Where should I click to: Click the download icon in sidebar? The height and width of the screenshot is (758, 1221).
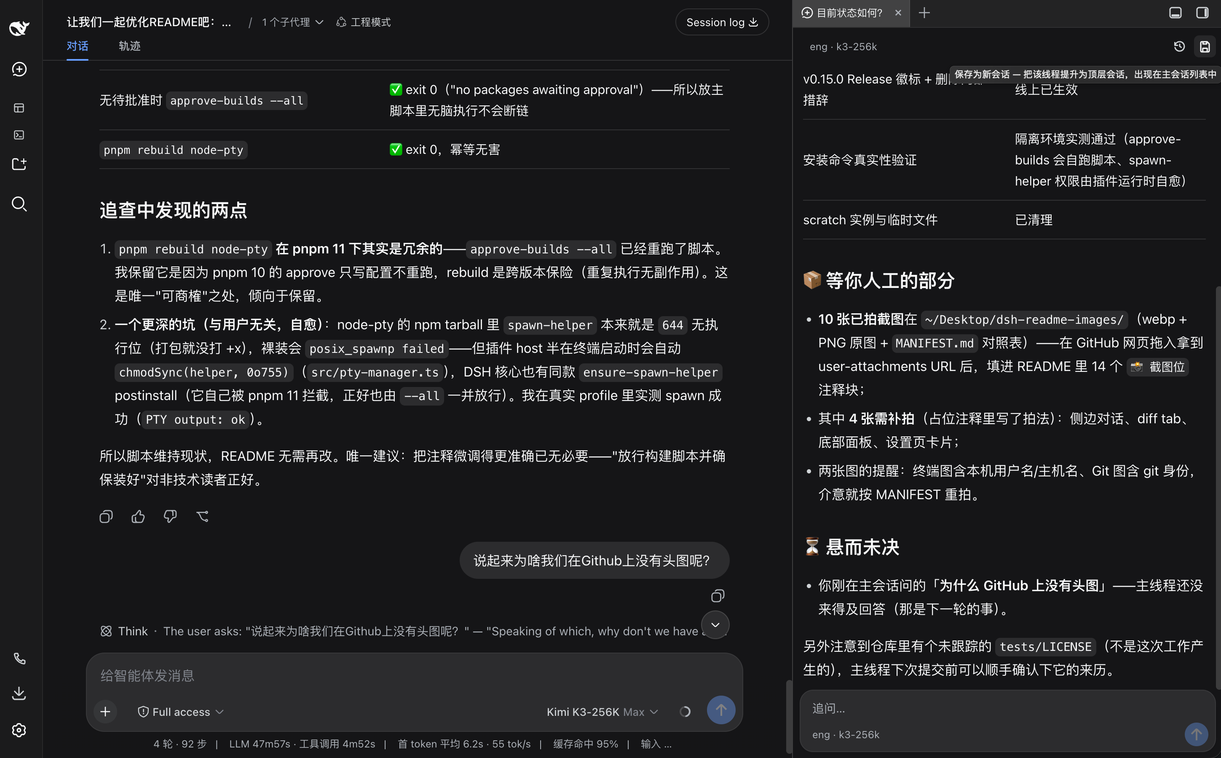19,693
